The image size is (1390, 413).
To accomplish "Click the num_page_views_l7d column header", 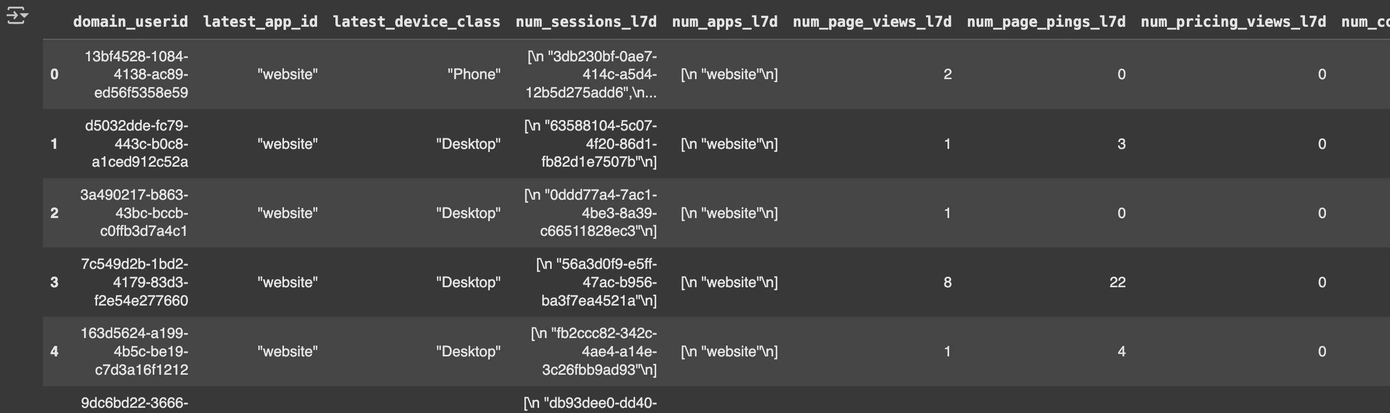I will tap(872, 21).
